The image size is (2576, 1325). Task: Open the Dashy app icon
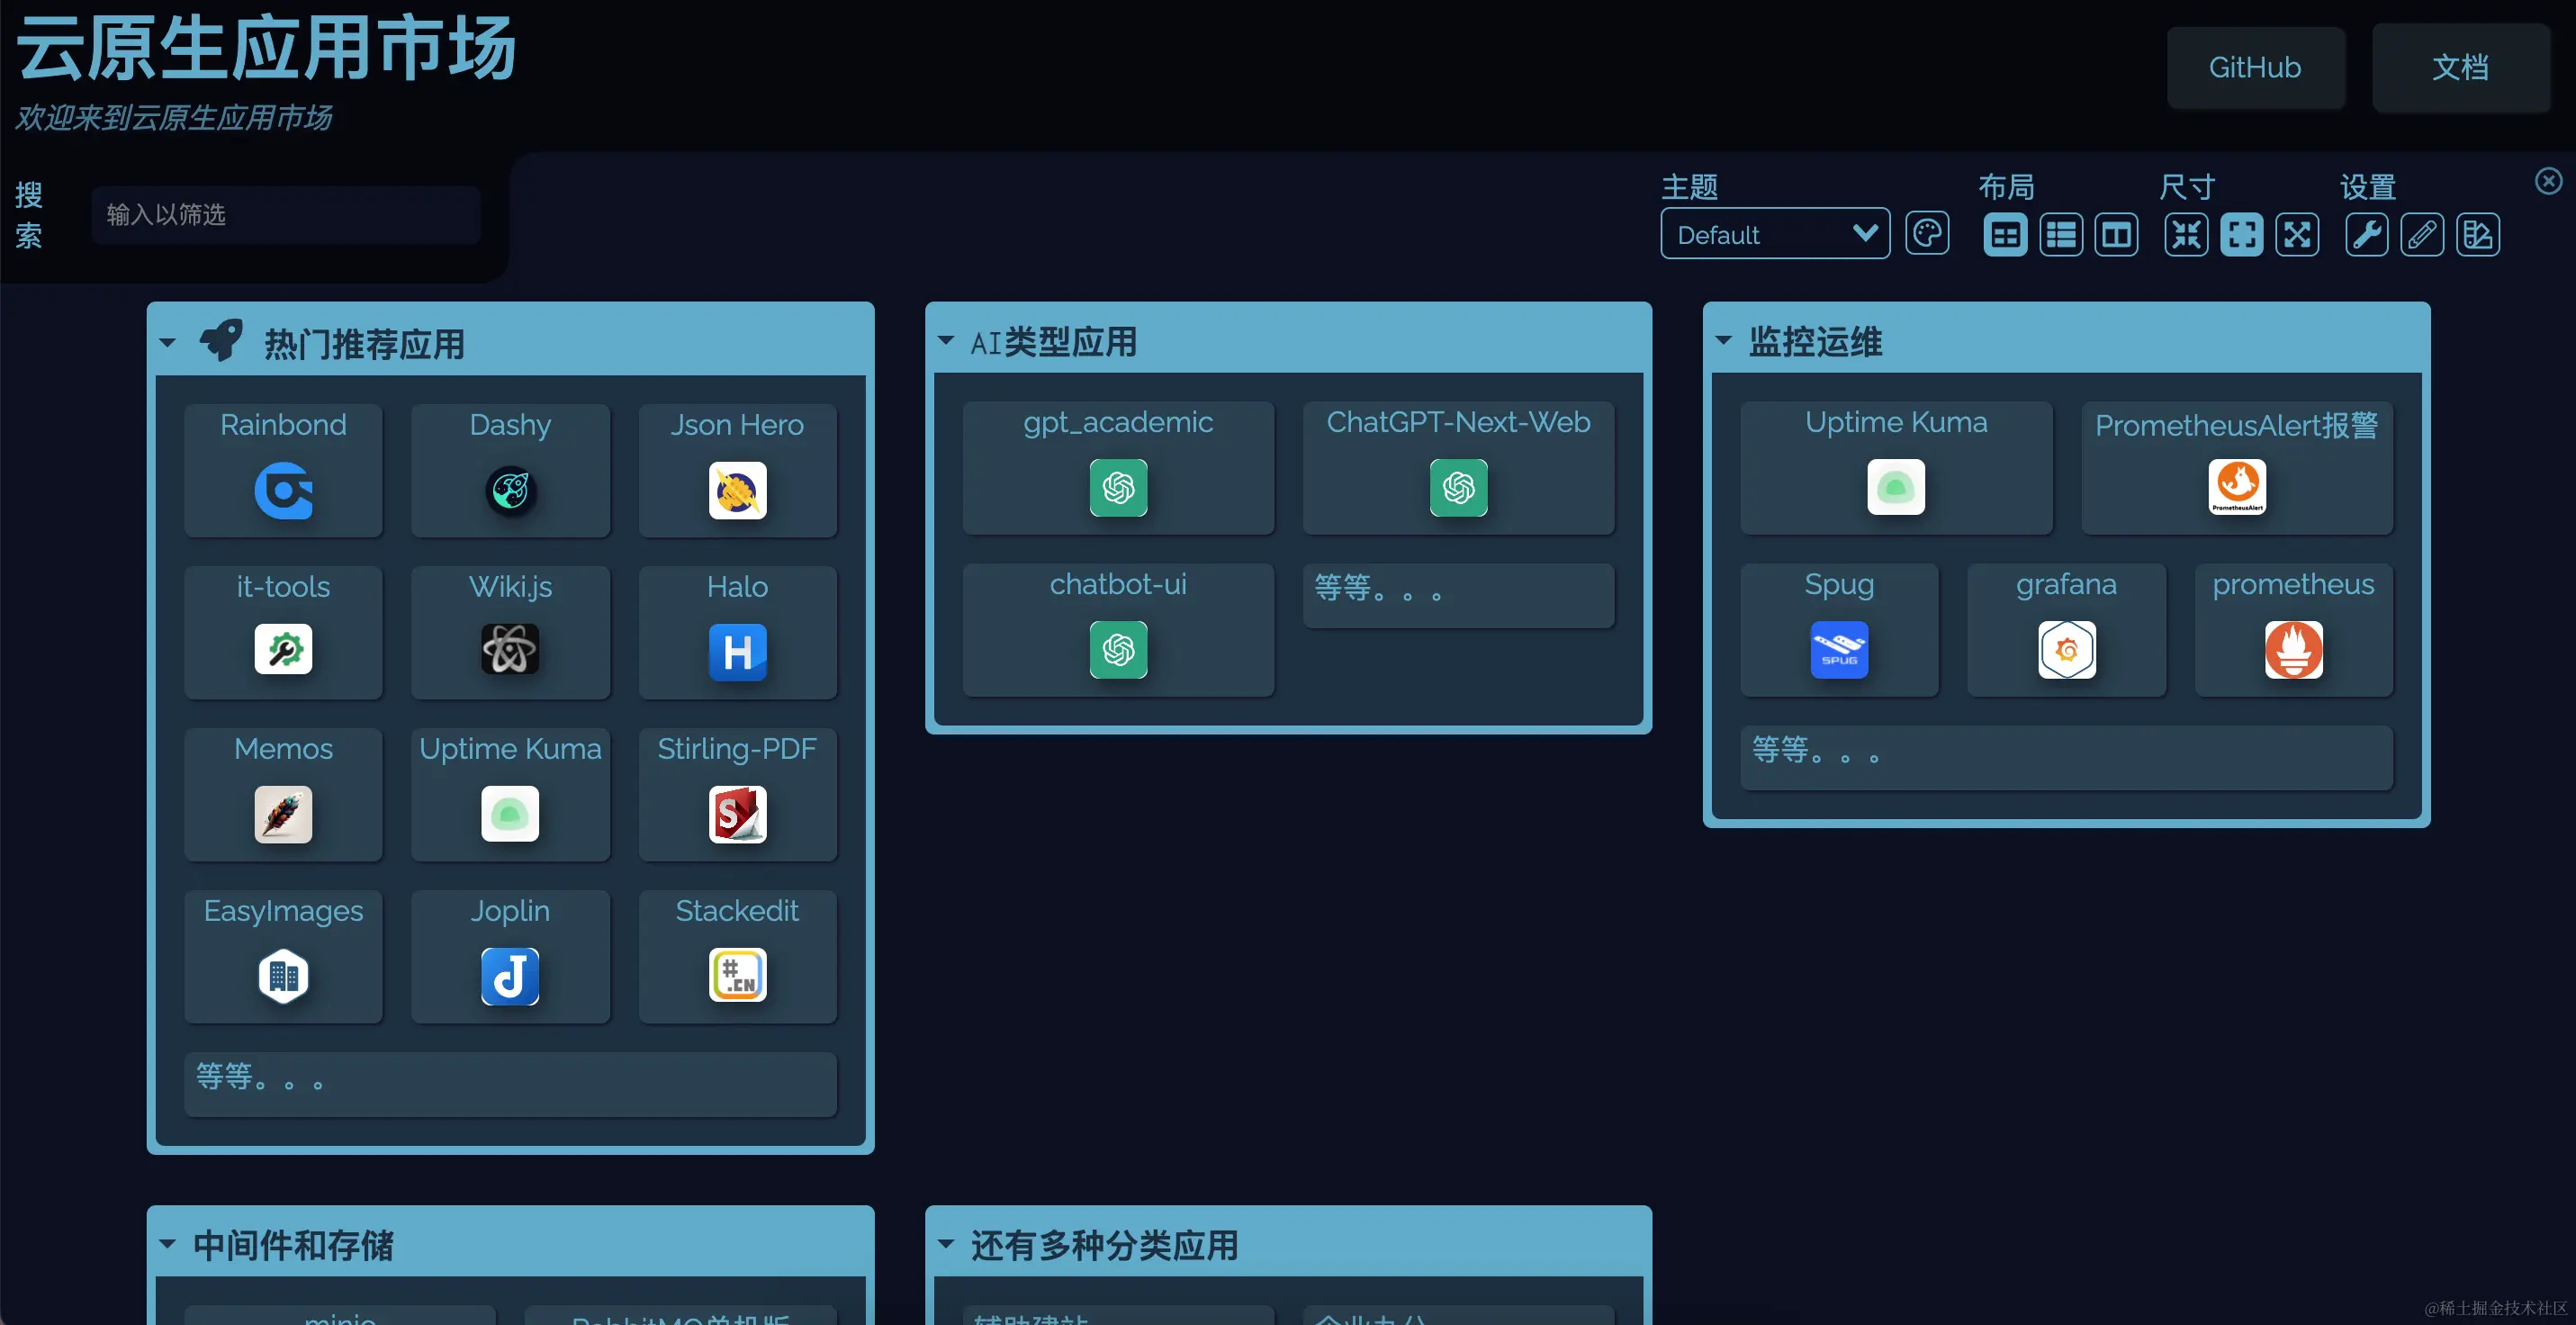[510, 490]
